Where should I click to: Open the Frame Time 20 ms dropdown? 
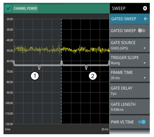coord(129,75)
